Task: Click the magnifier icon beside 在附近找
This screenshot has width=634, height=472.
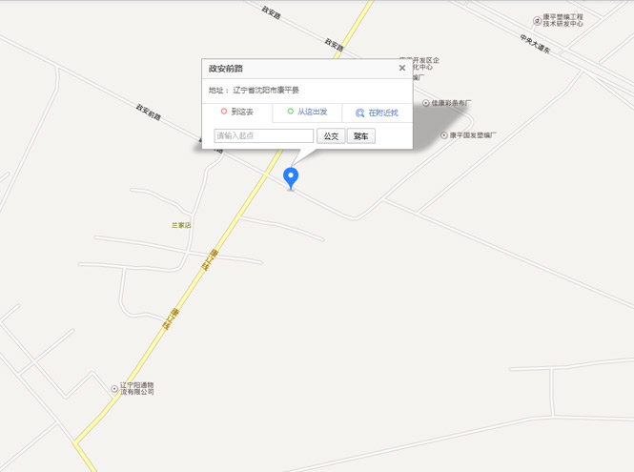Action: [x=359, y=113]
